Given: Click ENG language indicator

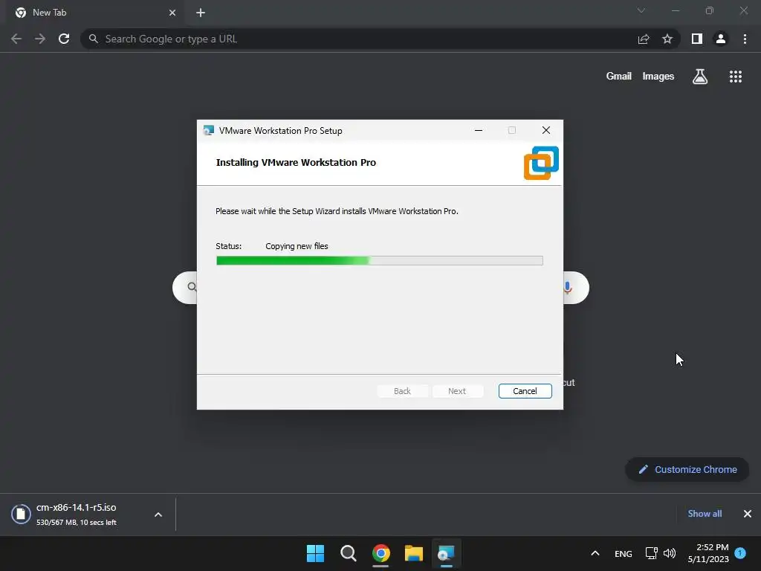Looking at the screenshot, I should (x=624, y=553).
